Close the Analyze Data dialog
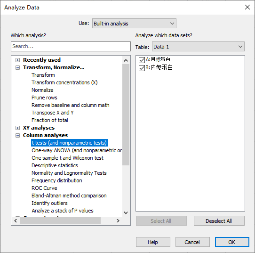 (247, 7)
